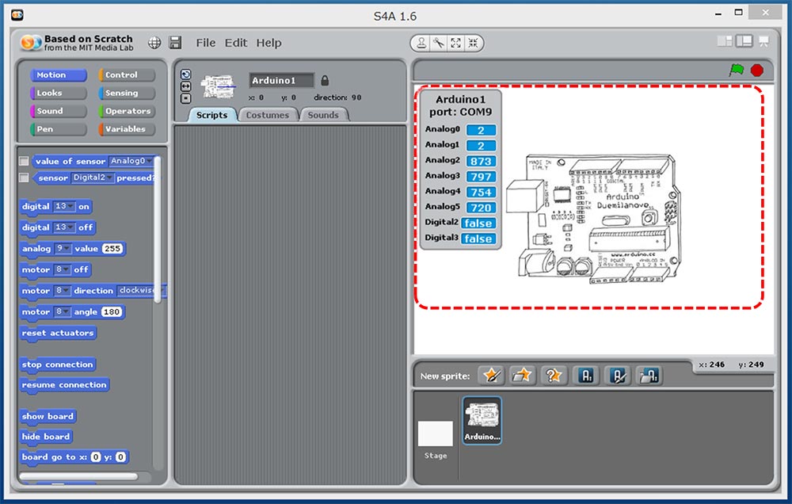The image size is (792, 504).
Task: Select the Control block category
Action: click(x=127, y=74)
